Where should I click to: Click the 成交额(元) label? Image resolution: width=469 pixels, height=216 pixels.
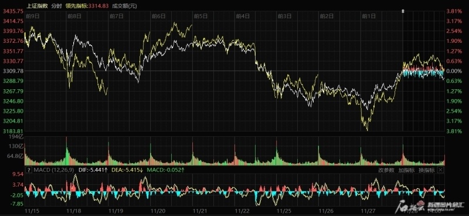[124, 6]
